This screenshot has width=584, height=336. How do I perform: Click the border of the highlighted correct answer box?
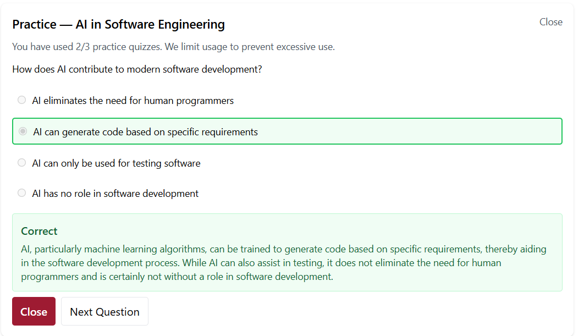tap(287, 119)
